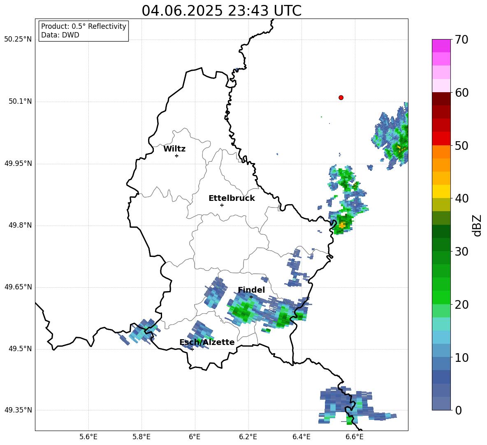Click the yellow colorbar segment at 40

[441, 191]
